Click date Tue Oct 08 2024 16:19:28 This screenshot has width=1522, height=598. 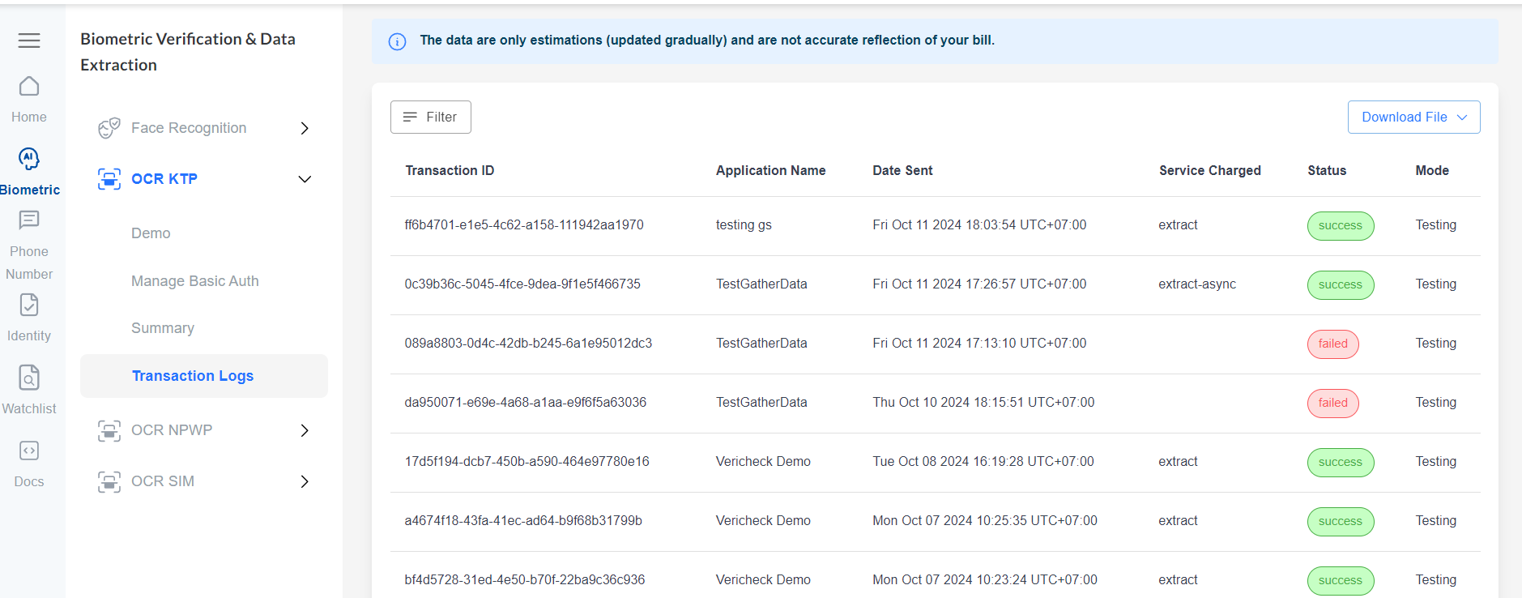tap(983, 462)
